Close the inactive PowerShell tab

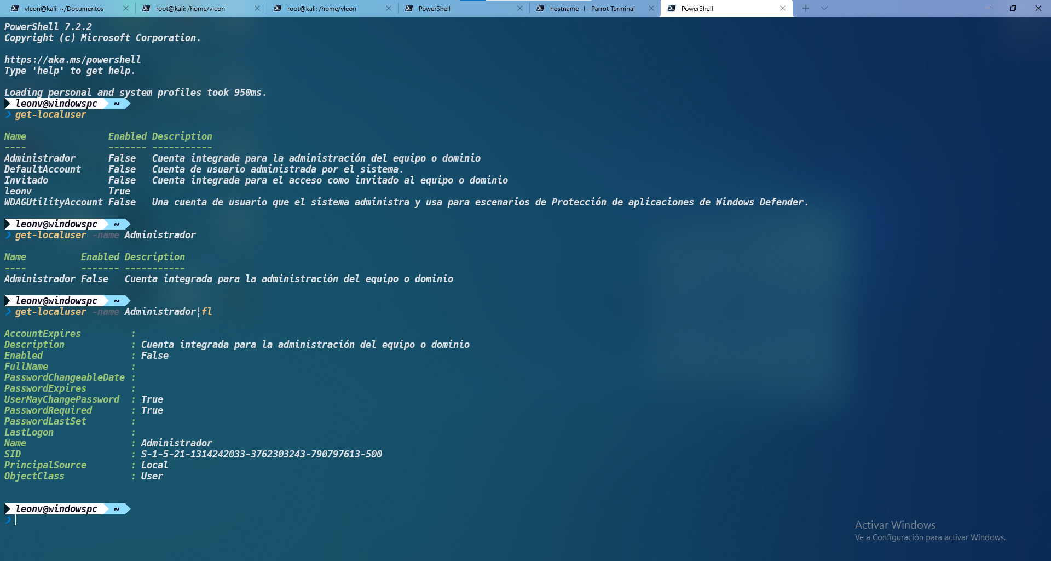[x=520, y=9]
